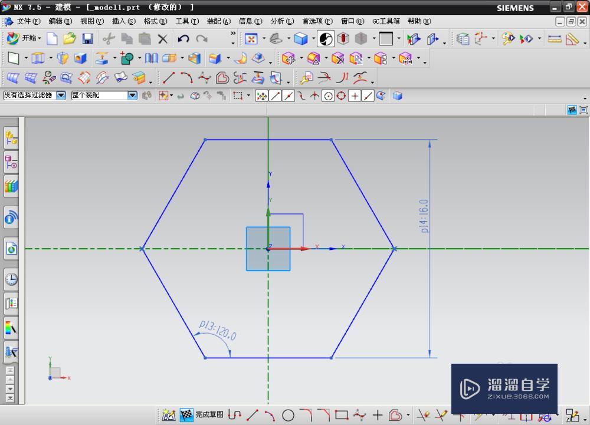Choose the Circle tool in the sketch toolbar
The height and width of the screenshot is (425, 590).
pos(289,415)
